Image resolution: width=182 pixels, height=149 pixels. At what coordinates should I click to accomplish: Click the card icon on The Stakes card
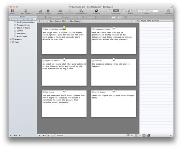[x=43, y=92]
